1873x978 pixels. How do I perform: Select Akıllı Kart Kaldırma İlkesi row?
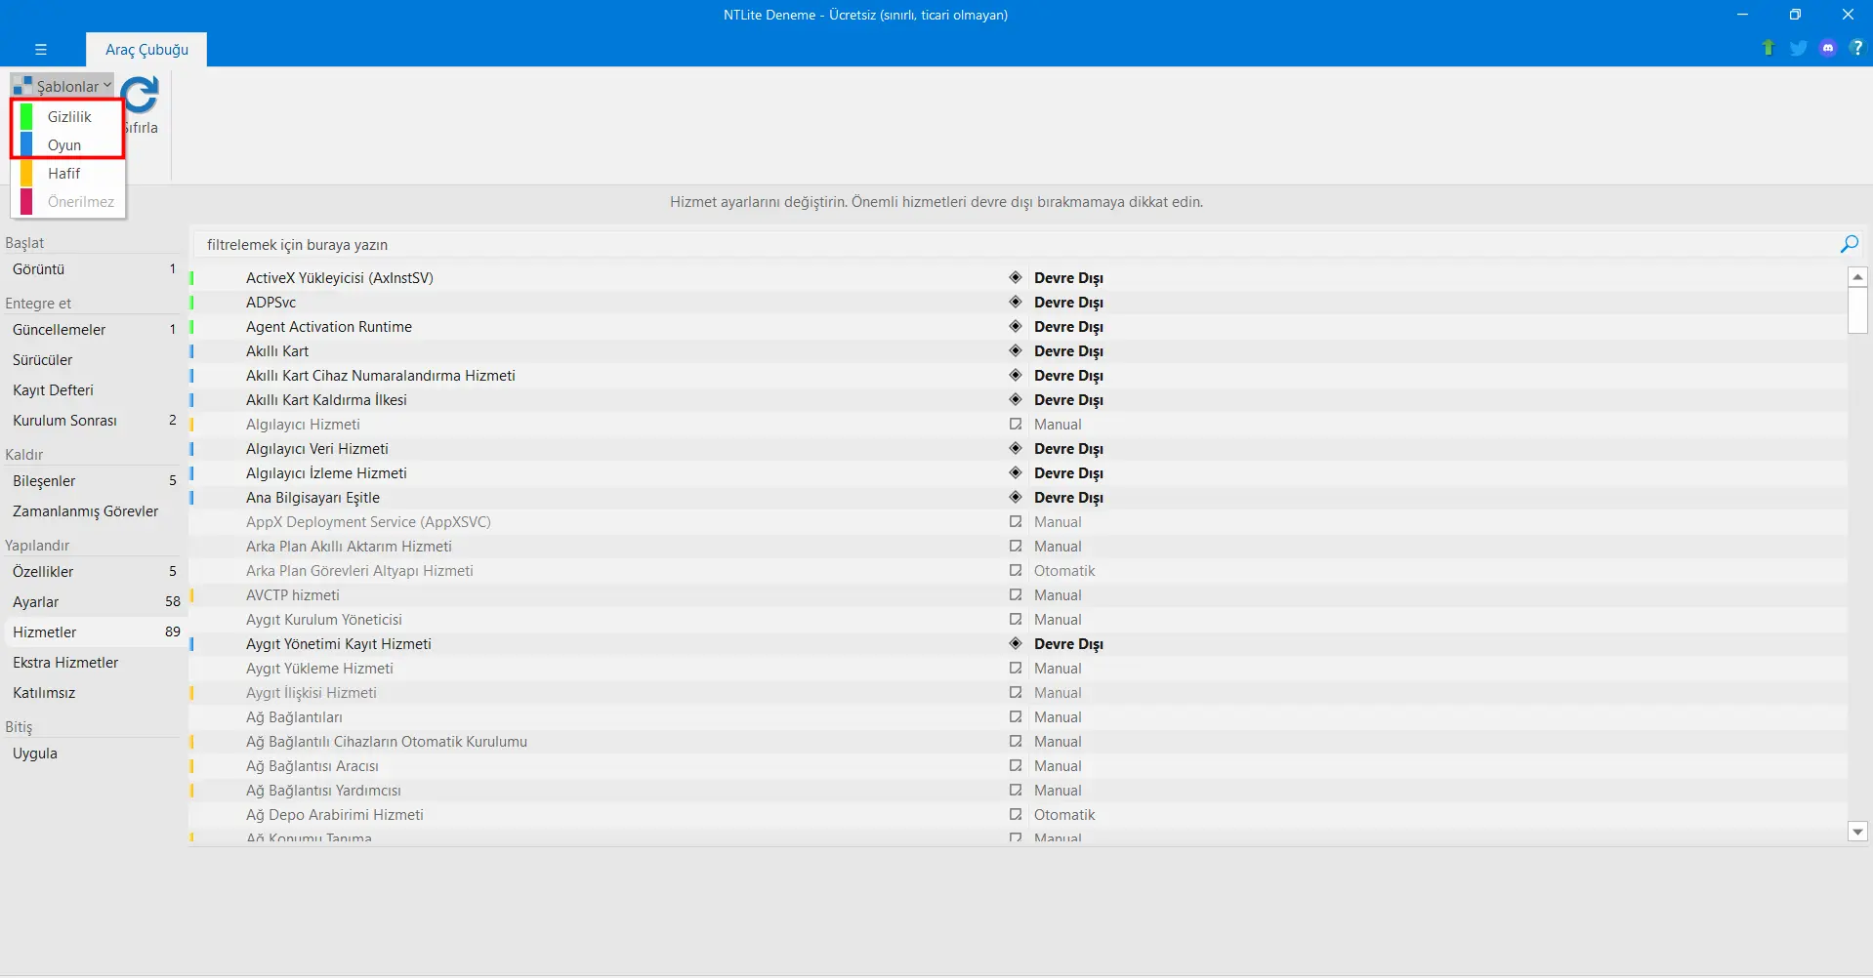1018,399
